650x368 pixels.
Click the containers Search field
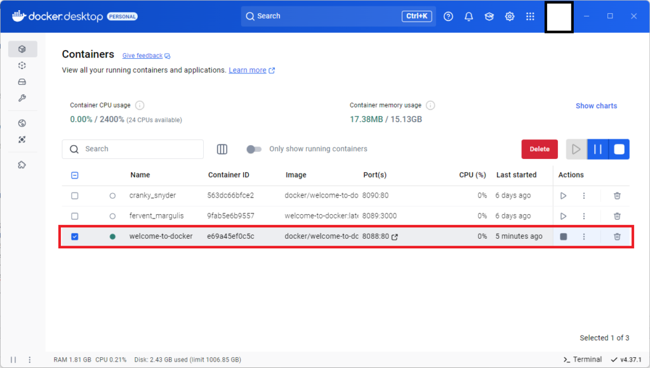click(133, 149)
